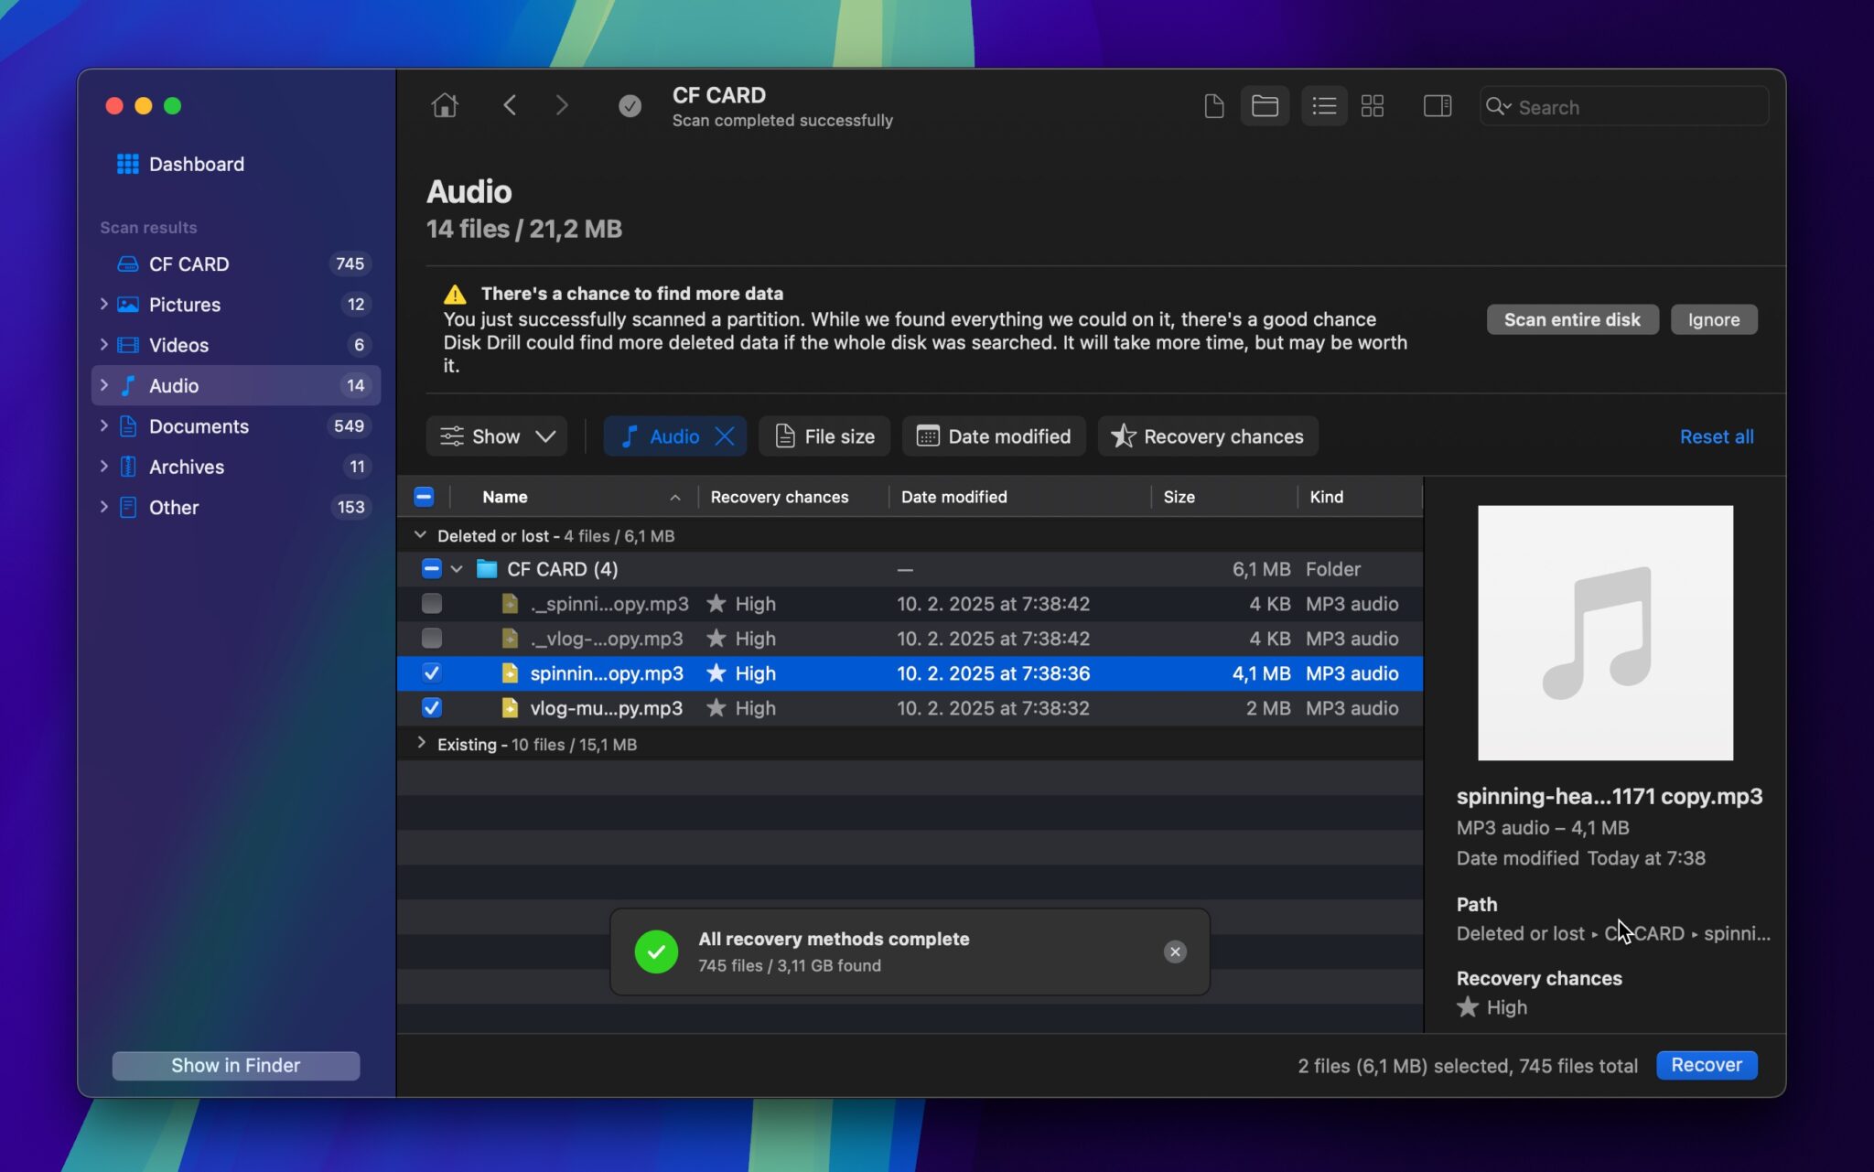Open file view mode icon in toolbar

tap(1214, 105)
